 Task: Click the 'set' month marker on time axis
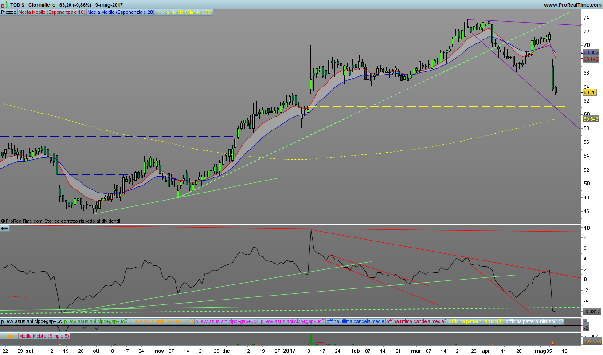(29, 351)
